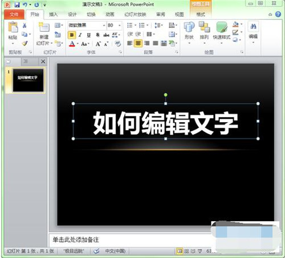Viewport: 285px width, 258px height.
Task: Expand the numbering list dropdown arrow
Action: coord(148,25)
